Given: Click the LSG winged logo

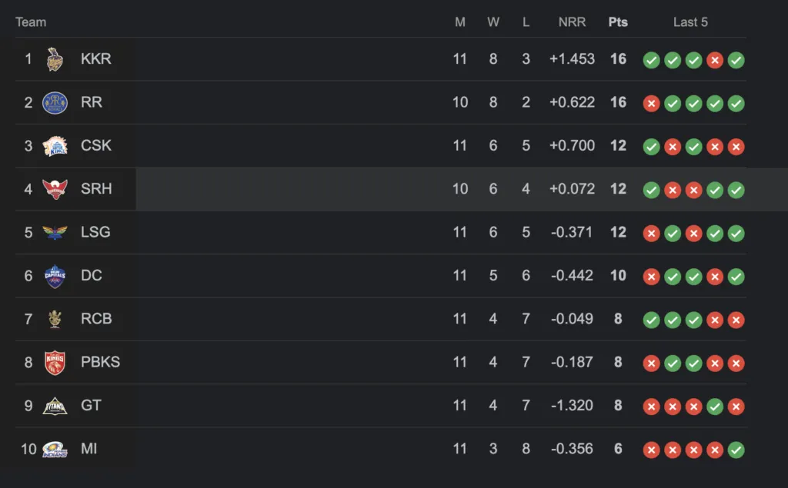Looking at the screenshot, I should pyautogui.click(x=55, y=232).
